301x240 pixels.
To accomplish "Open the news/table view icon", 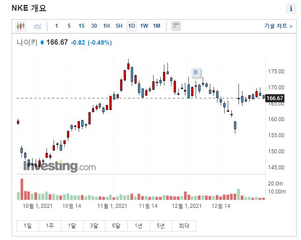I will (x=176, y=26).
